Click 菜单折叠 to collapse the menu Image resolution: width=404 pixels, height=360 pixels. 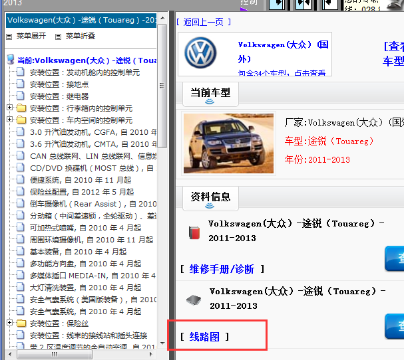(81, 36)
